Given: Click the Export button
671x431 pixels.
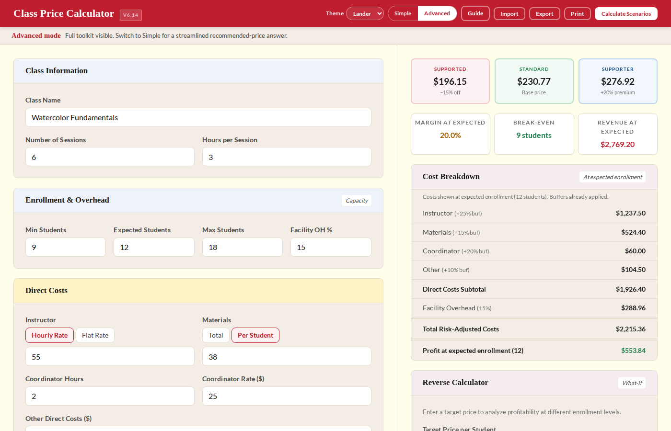Looking at the screenshot, I should tap(544, 14).
